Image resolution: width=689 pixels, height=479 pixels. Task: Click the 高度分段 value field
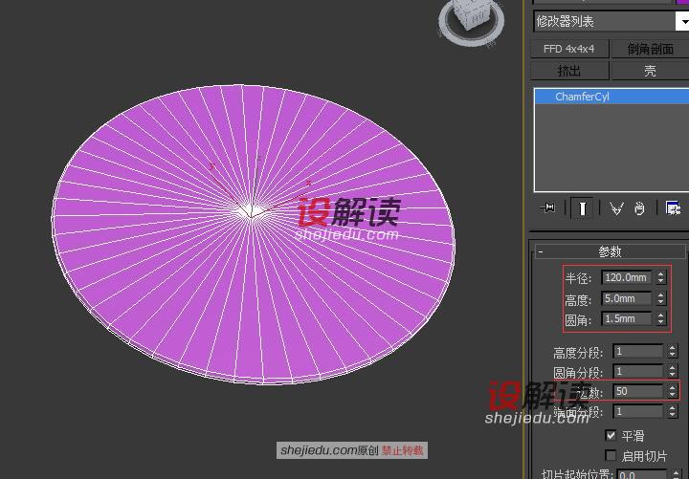pyautogui.click(x=638, y=351)
